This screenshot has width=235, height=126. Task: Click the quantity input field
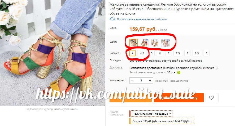point(141,81)
